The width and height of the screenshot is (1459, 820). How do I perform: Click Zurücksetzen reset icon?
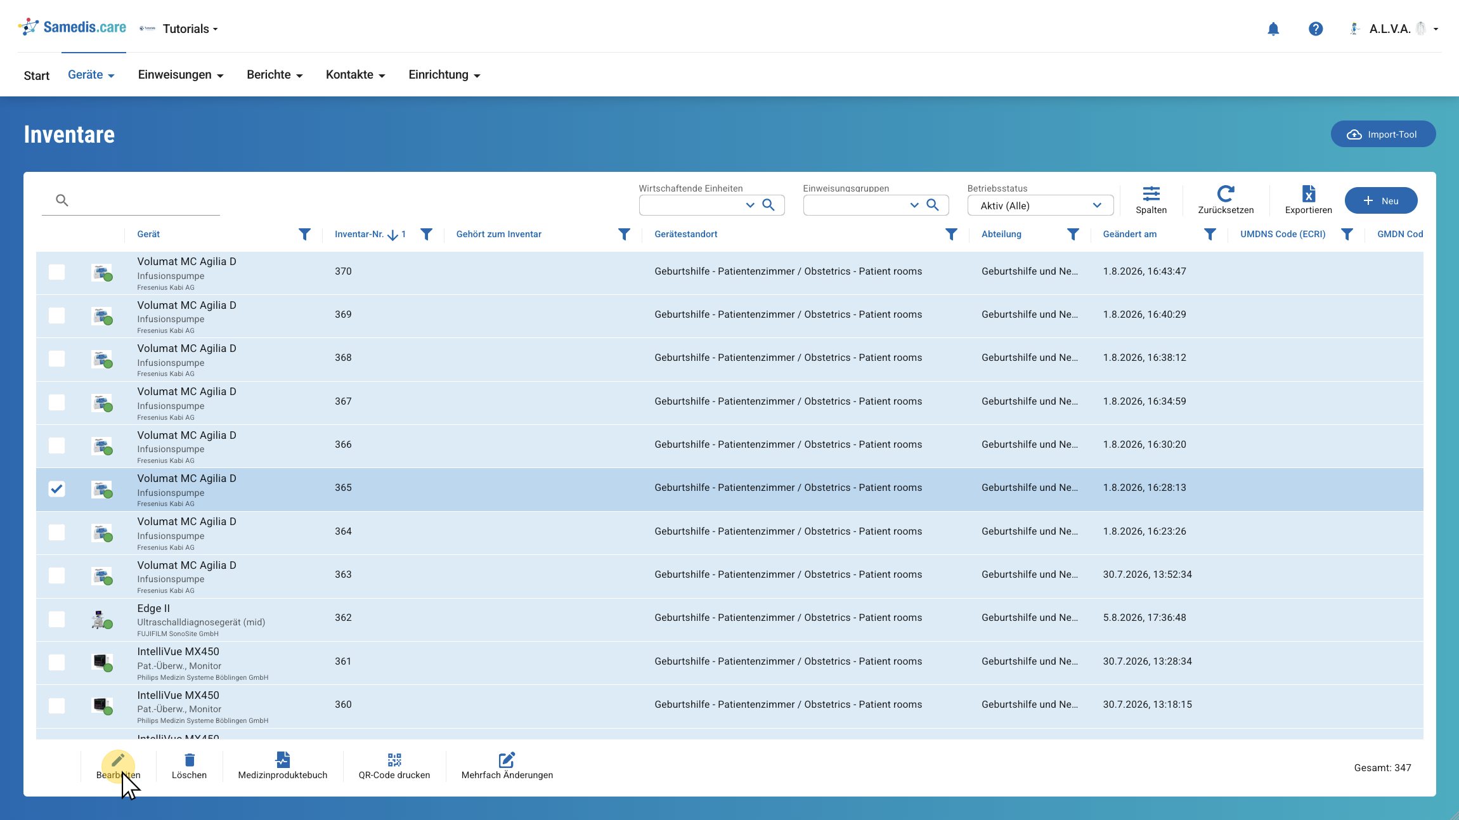click(1226, 193)
